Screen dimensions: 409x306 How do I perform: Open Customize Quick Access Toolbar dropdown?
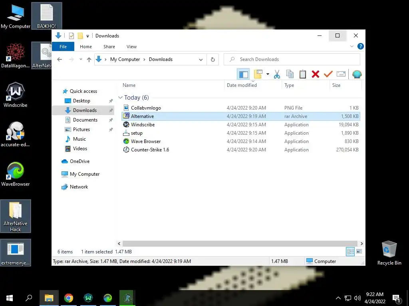click(87, 36)
